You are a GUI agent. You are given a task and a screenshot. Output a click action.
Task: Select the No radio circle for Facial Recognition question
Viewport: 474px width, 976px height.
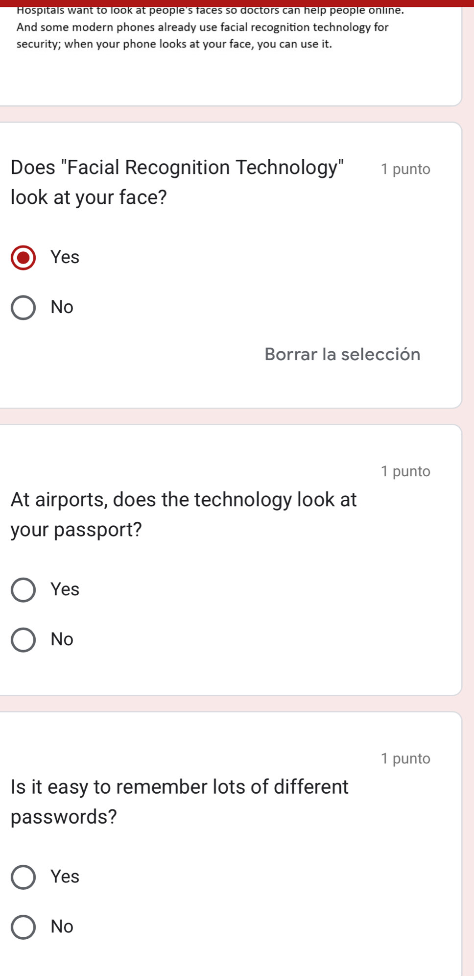23,308
